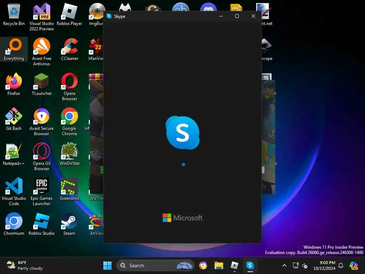This screenshot has height=274, width=365.
Task: Launch Copilot preview from the taskbar
Action: (x=354, y=265)
